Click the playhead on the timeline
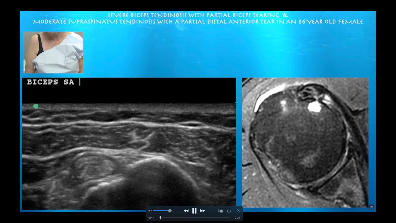Viewport: 396px width, 223px height. 160,218
